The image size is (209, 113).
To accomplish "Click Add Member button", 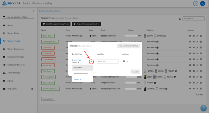I will click(x=48, y=99).
